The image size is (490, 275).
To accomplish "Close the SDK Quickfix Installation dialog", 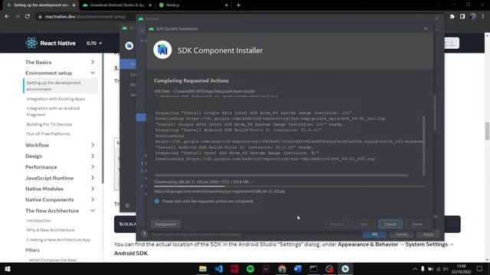I will click(426, 28).
